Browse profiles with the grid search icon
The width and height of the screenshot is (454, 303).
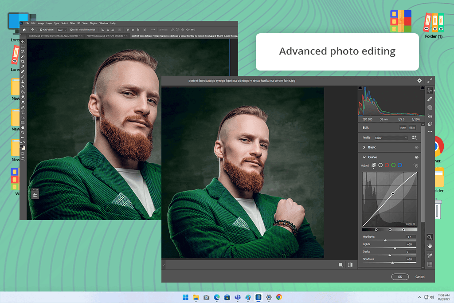[x=415, y=138]
